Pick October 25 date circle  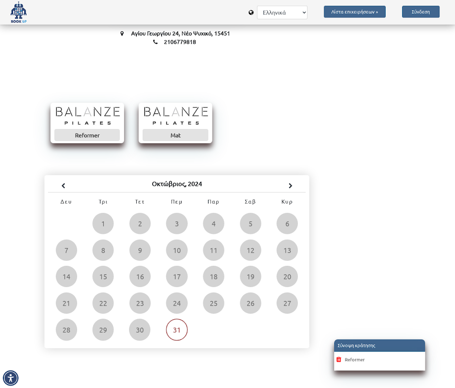tap(213, 303)
